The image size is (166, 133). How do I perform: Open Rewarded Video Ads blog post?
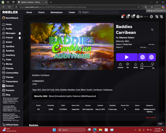coord(11,117)
